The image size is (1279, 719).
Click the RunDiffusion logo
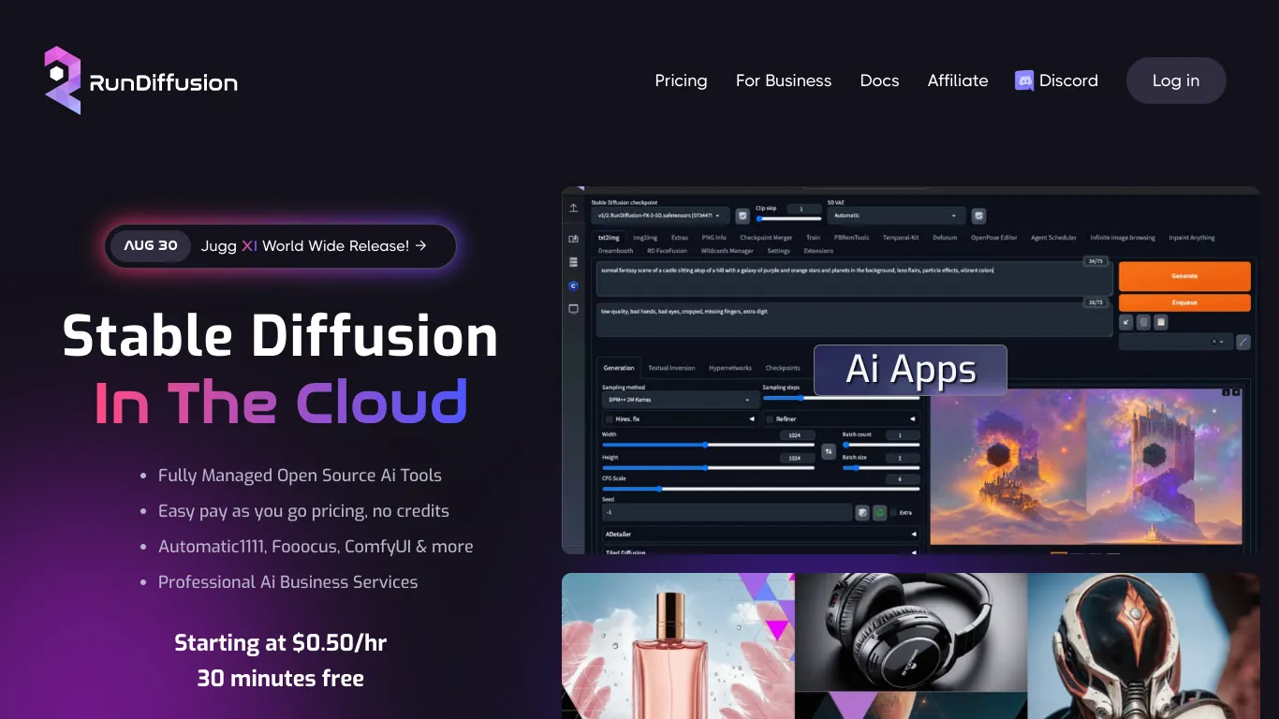[139, 81]
